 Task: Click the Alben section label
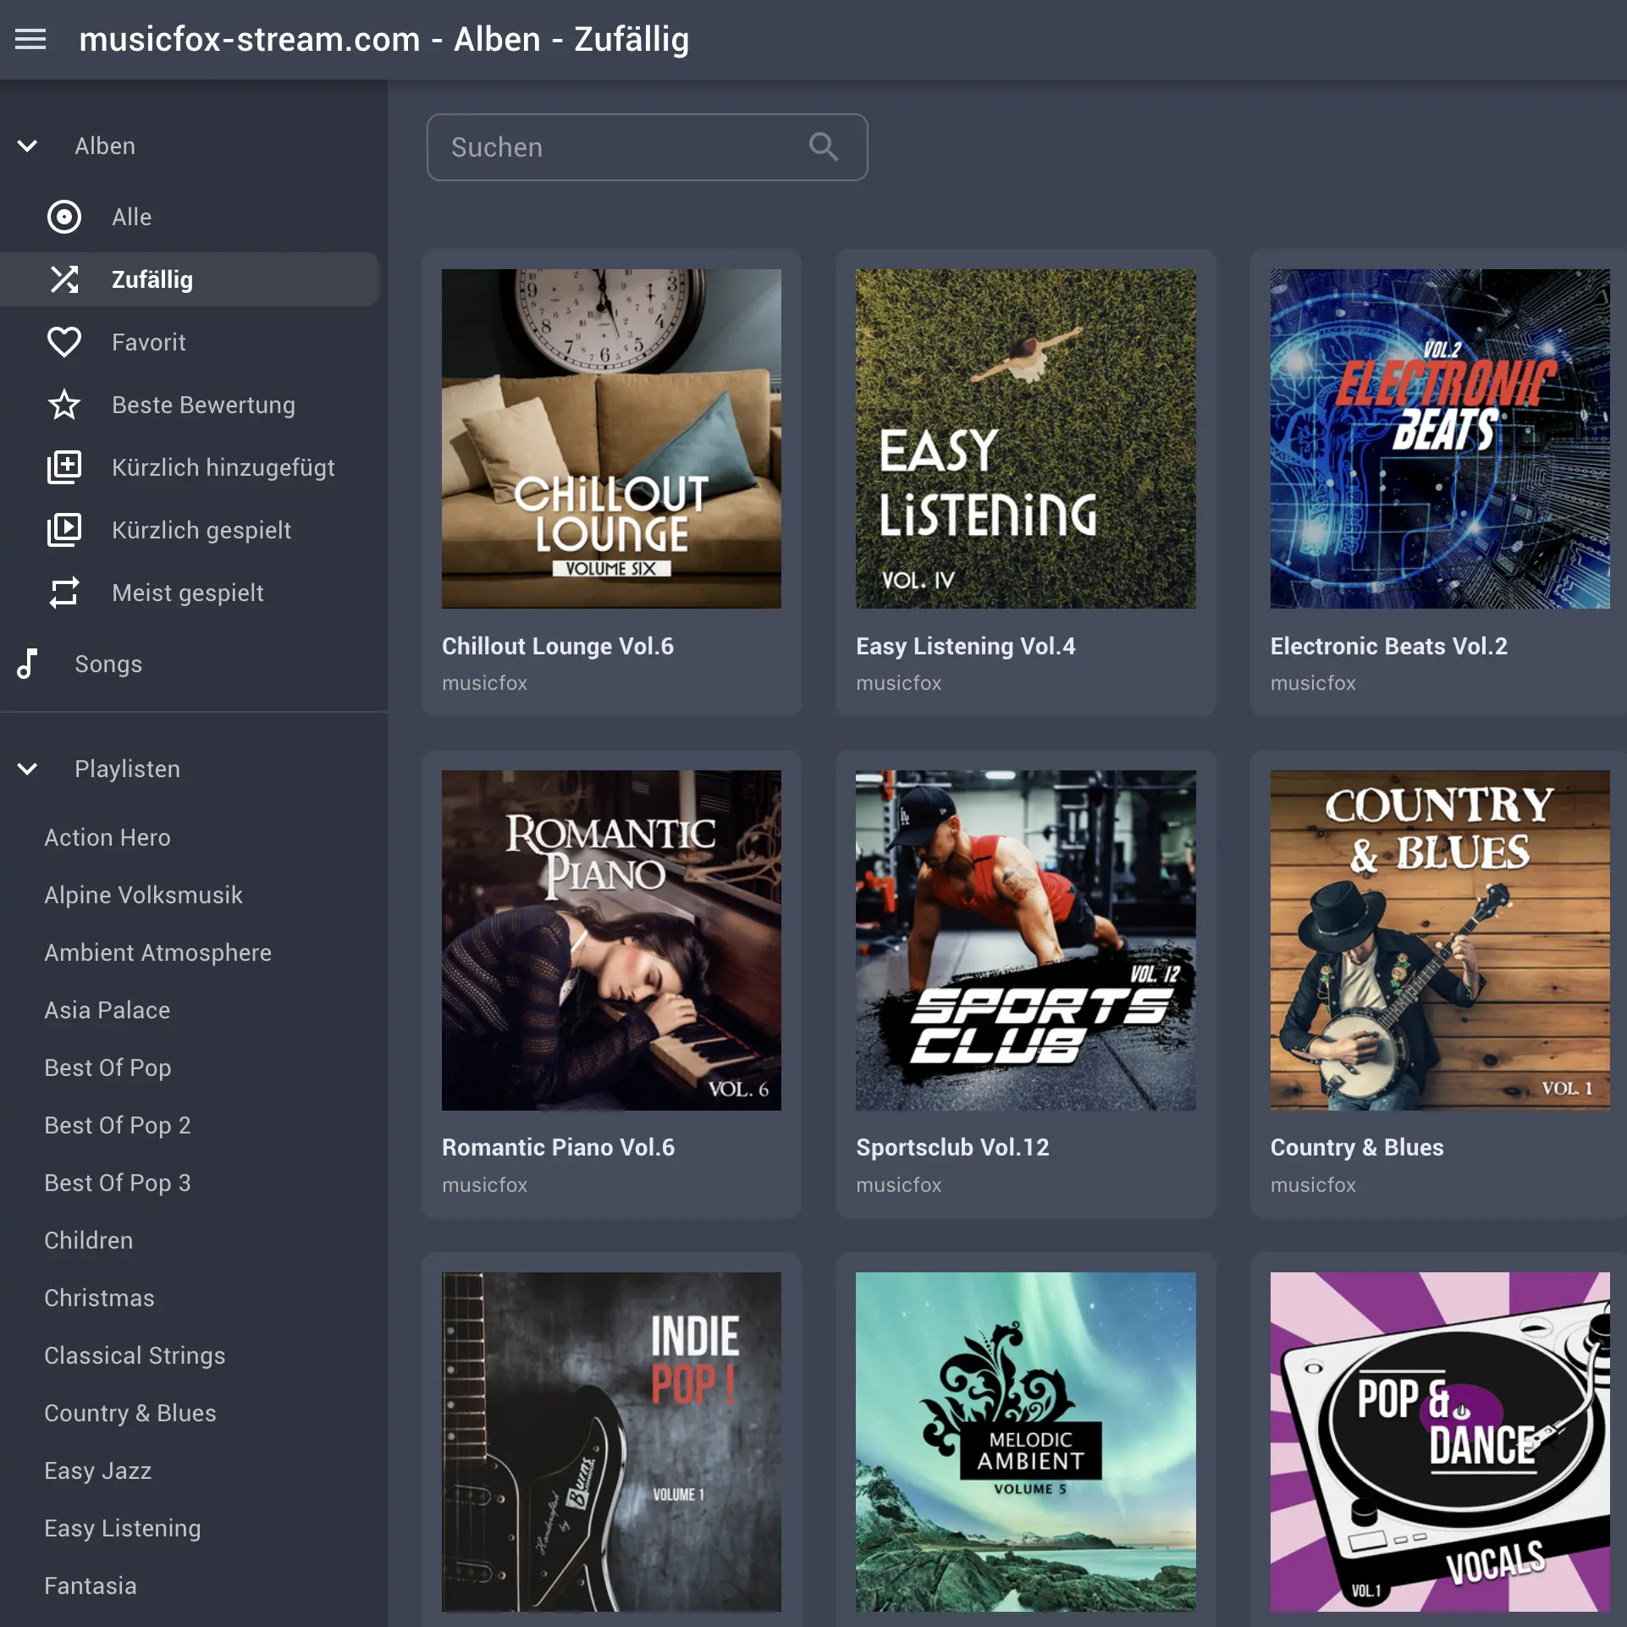coord(105,146)
